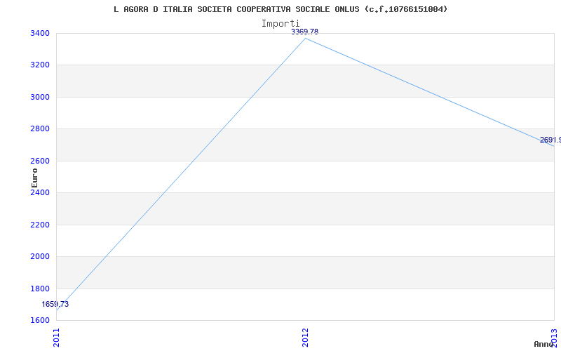Select the 2012 x-axis label
561x351 pixels.
305,338
